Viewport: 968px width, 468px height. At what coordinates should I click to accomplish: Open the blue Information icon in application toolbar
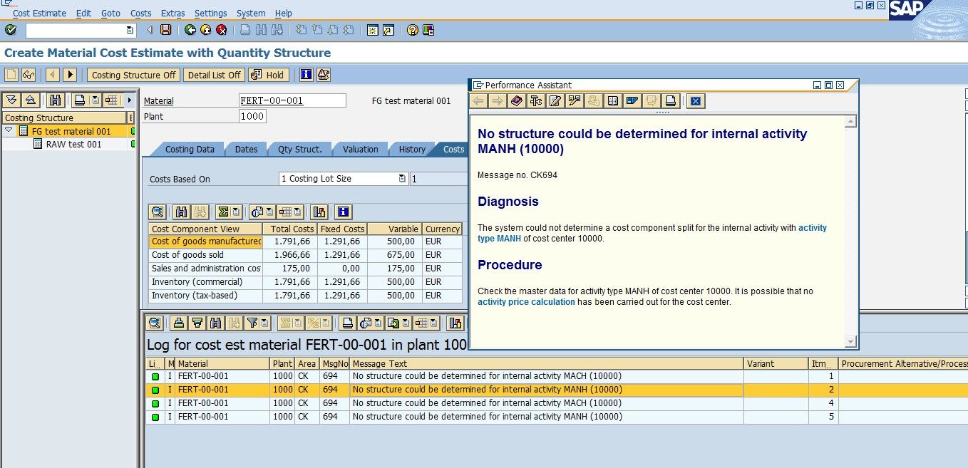click(x=307, y=75)
